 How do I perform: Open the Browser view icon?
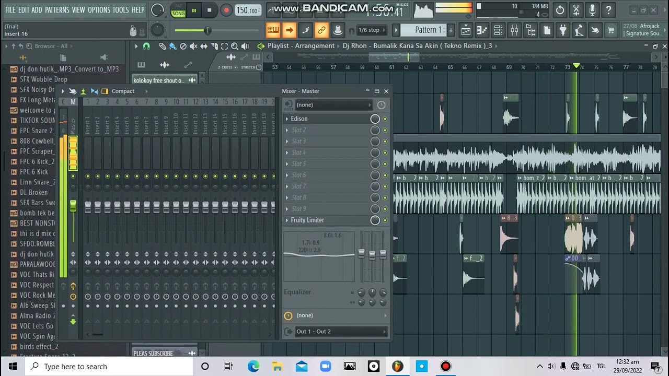pyautogui.click(x=530, y=30)
